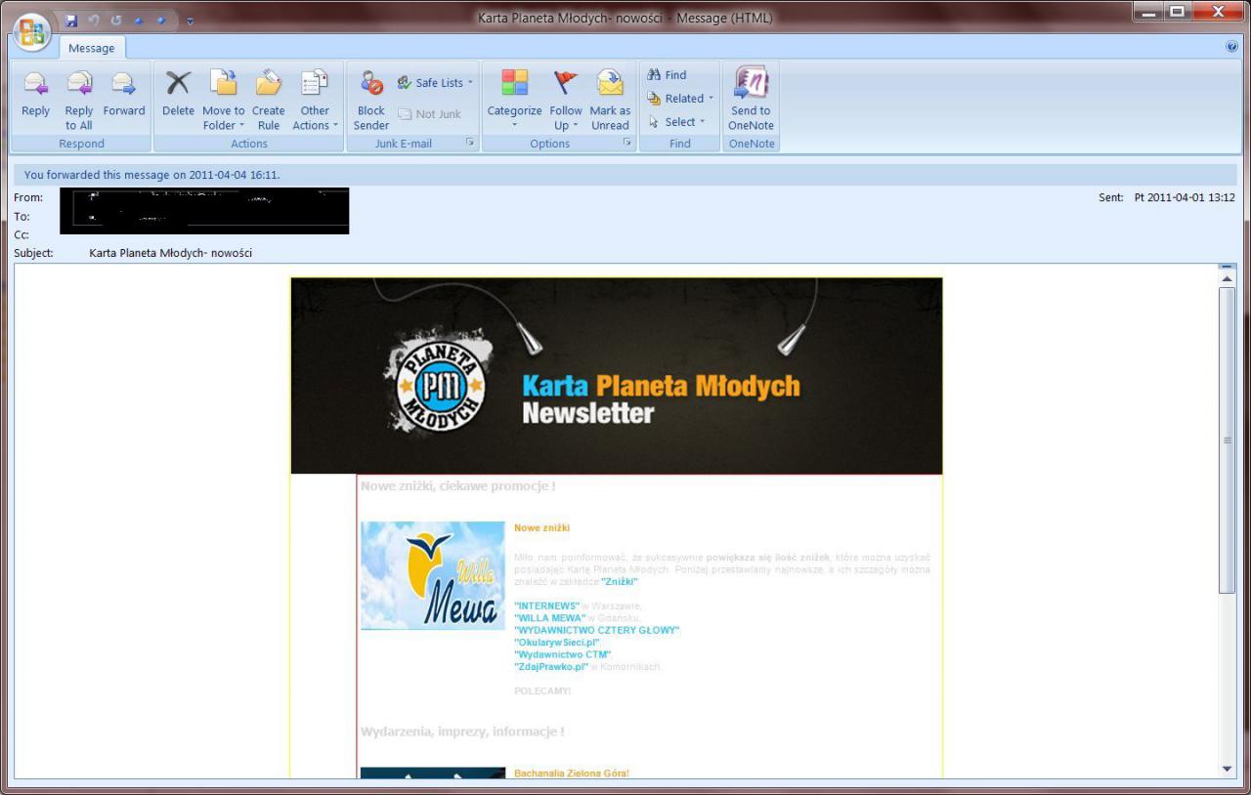This screenshot has width=1251, height=795.
Task: Go to previous item arrow
Action: [x=138, y=21]
